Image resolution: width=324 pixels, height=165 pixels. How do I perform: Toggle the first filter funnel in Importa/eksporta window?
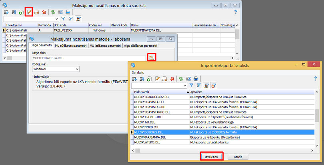click(192, 85)
